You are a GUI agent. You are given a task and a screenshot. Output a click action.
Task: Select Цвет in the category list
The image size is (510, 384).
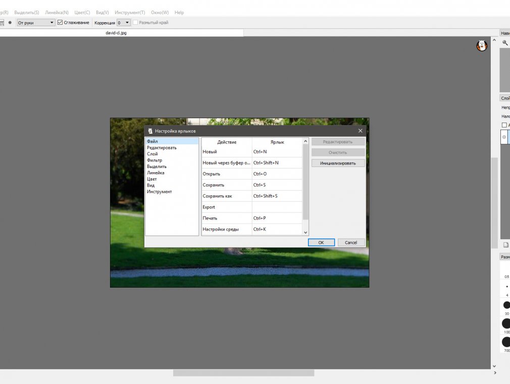172,179
